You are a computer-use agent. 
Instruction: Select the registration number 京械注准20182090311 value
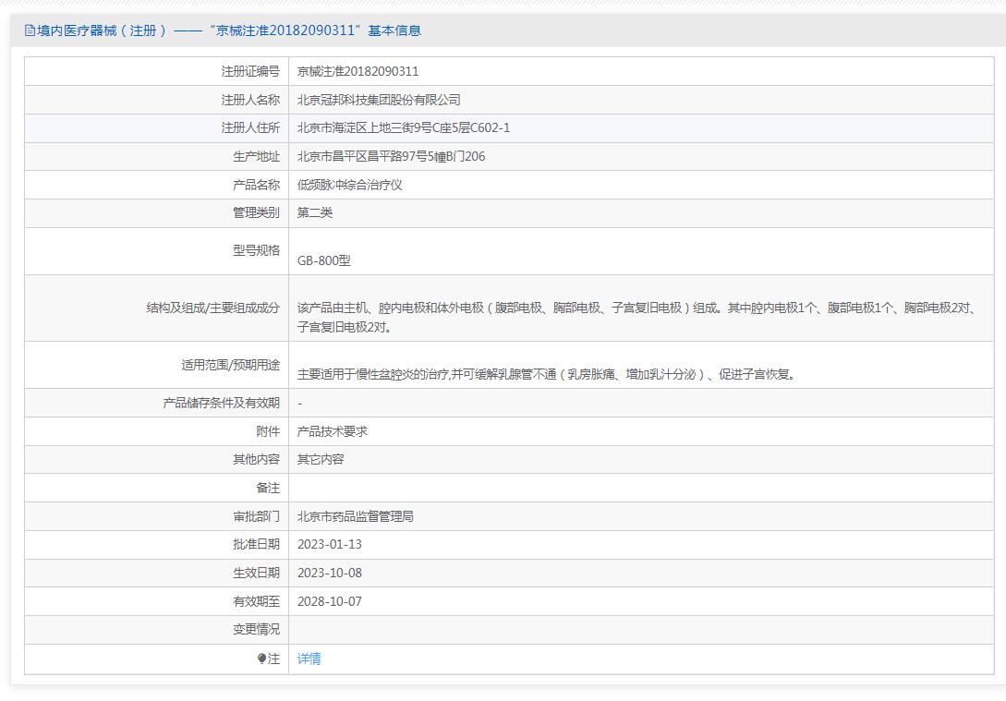(x=358, y=71)
